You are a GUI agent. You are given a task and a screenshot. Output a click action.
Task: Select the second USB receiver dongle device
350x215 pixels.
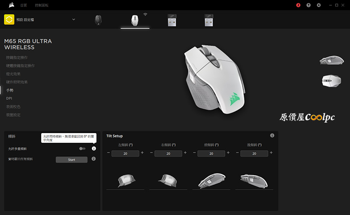click(209, 20)
